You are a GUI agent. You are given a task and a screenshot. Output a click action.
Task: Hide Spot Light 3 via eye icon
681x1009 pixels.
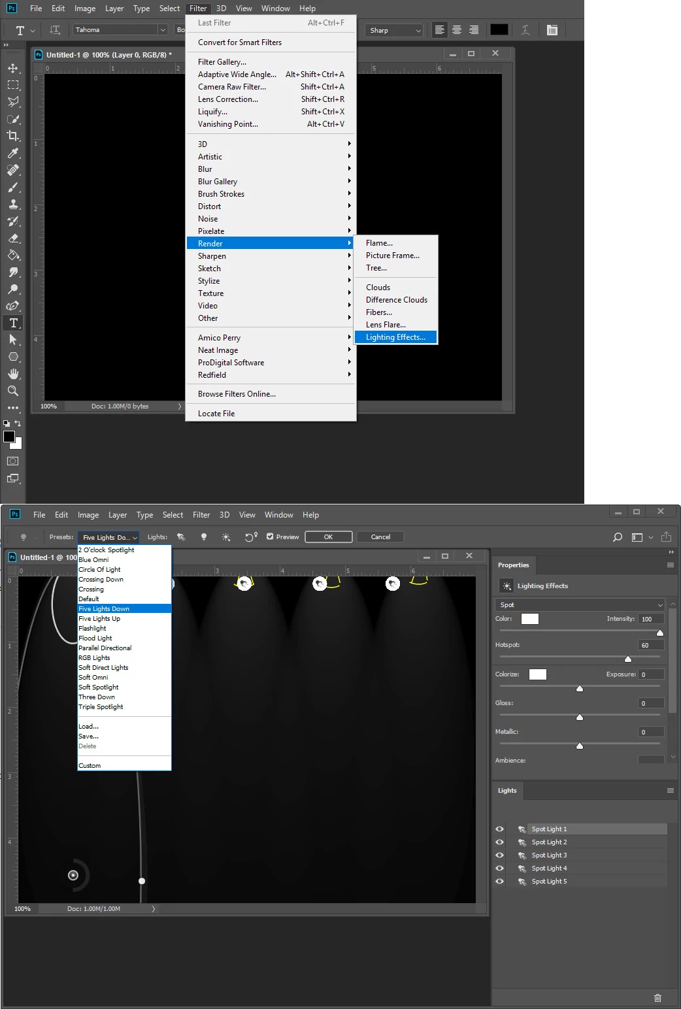pyautogui.click(x=500, y=855)
